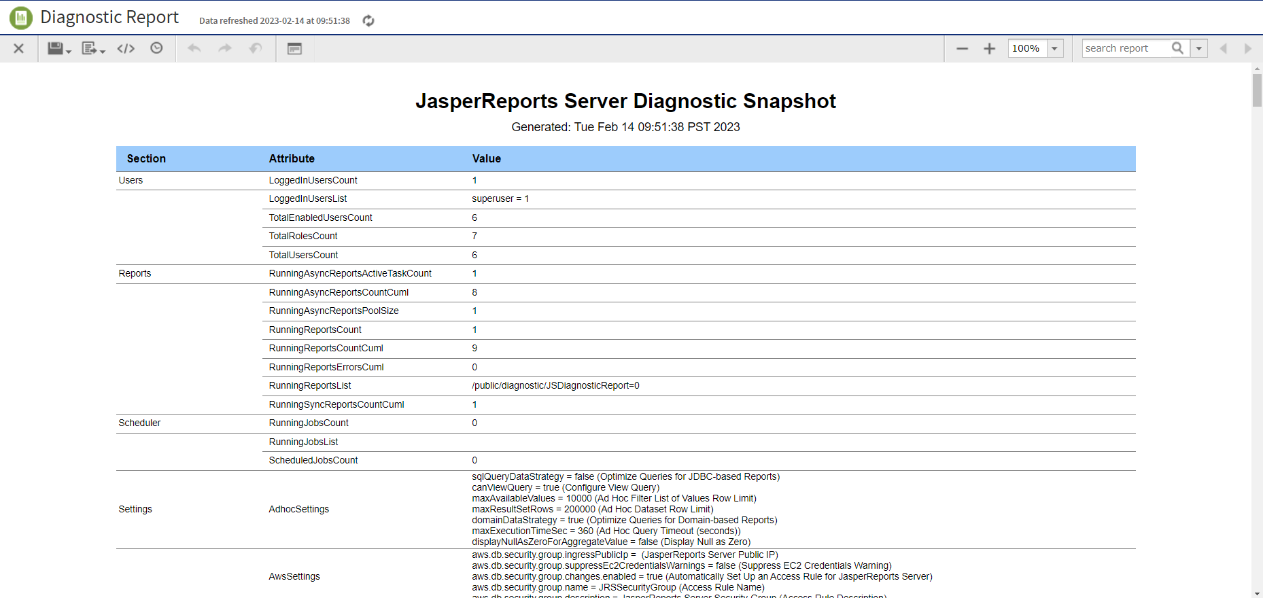
Task: Click the RunningReportsList attribute
Action: (x=310, y=385)
